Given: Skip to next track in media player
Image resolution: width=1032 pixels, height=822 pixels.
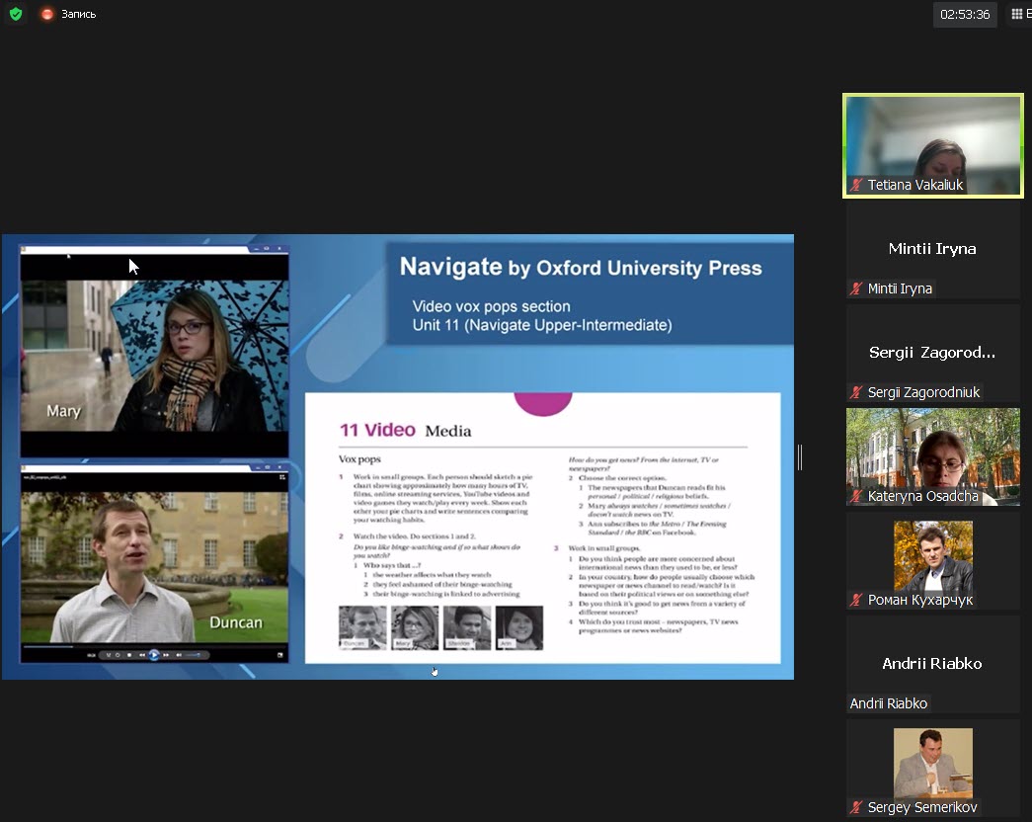Looking at the screenshot, I should tap(166, 655).
